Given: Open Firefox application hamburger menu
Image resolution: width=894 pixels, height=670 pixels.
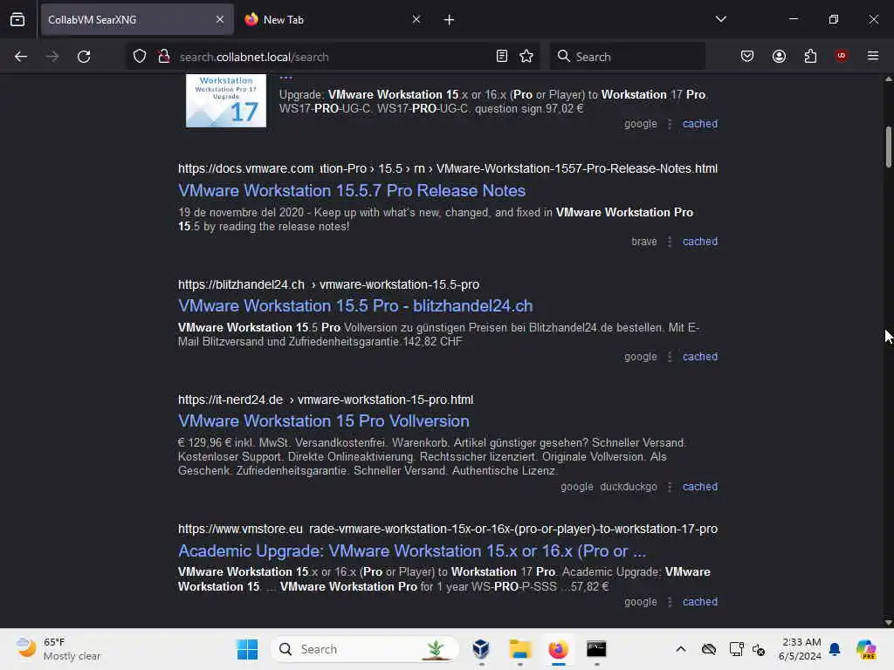Looking at the screenshot, I should [x=873, y=56].
